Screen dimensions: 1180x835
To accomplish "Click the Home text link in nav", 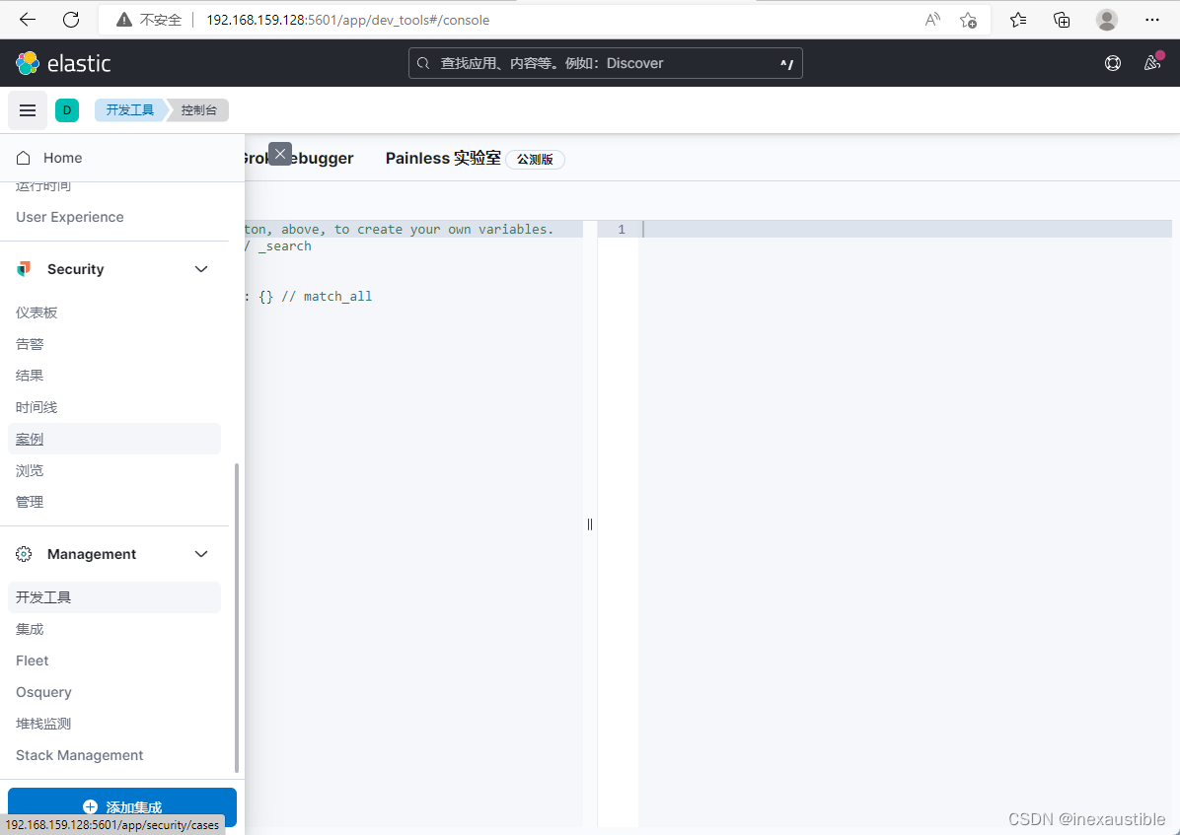I will [62, 158].
